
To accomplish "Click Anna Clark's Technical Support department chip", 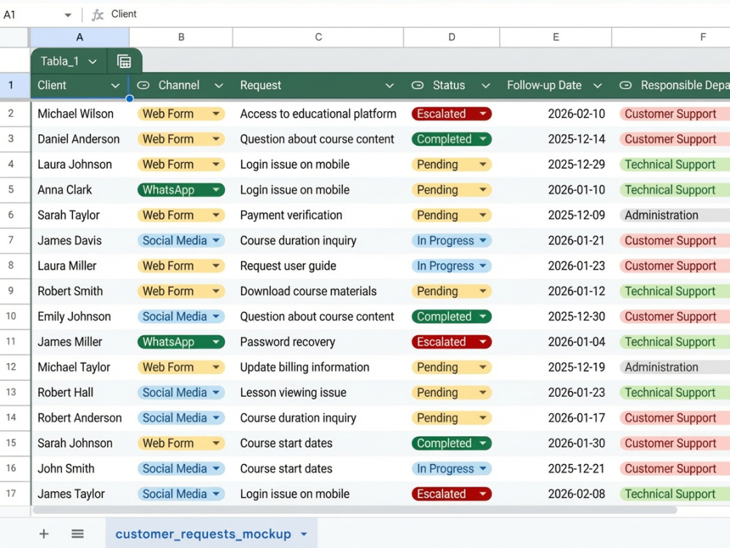I will [675, 190].
